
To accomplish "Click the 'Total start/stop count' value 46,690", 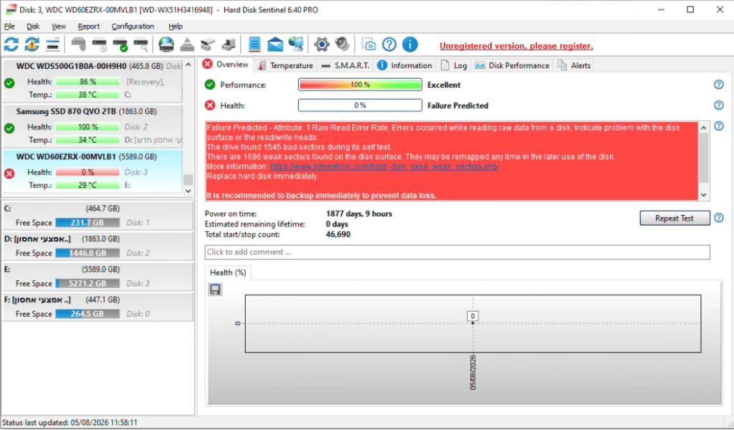I will (x=338, y=234).
